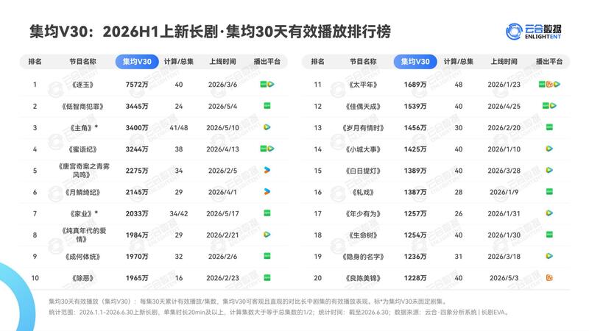Image resolution: width=589 pixels, height=331 pixels.
Task: Click the show title 《低智商犯罪》
Action: click(x=82, y=106)
